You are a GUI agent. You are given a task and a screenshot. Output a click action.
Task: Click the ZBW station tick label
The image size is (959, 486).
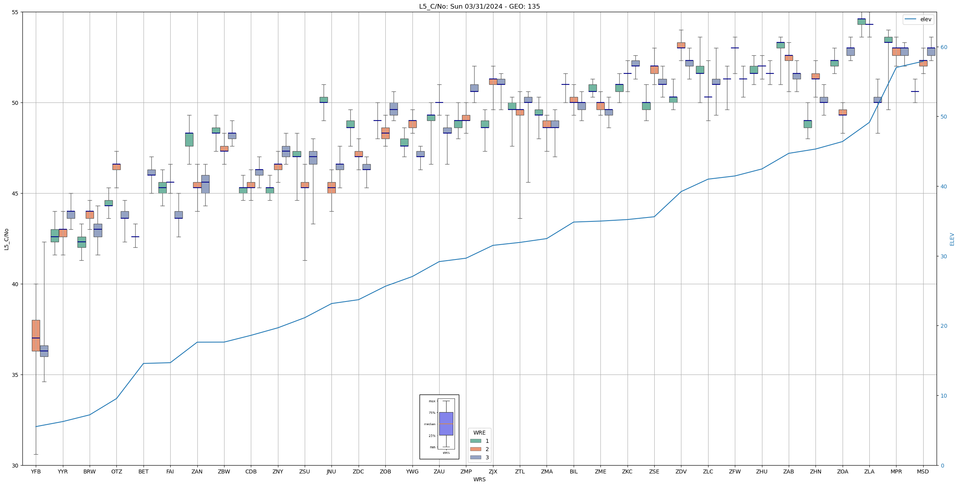[x=224, y=471]
